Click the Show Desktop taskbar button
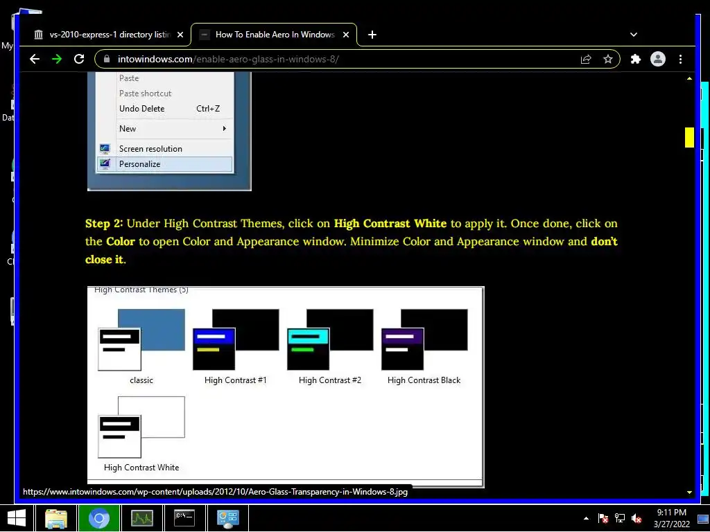 point(703,518)
